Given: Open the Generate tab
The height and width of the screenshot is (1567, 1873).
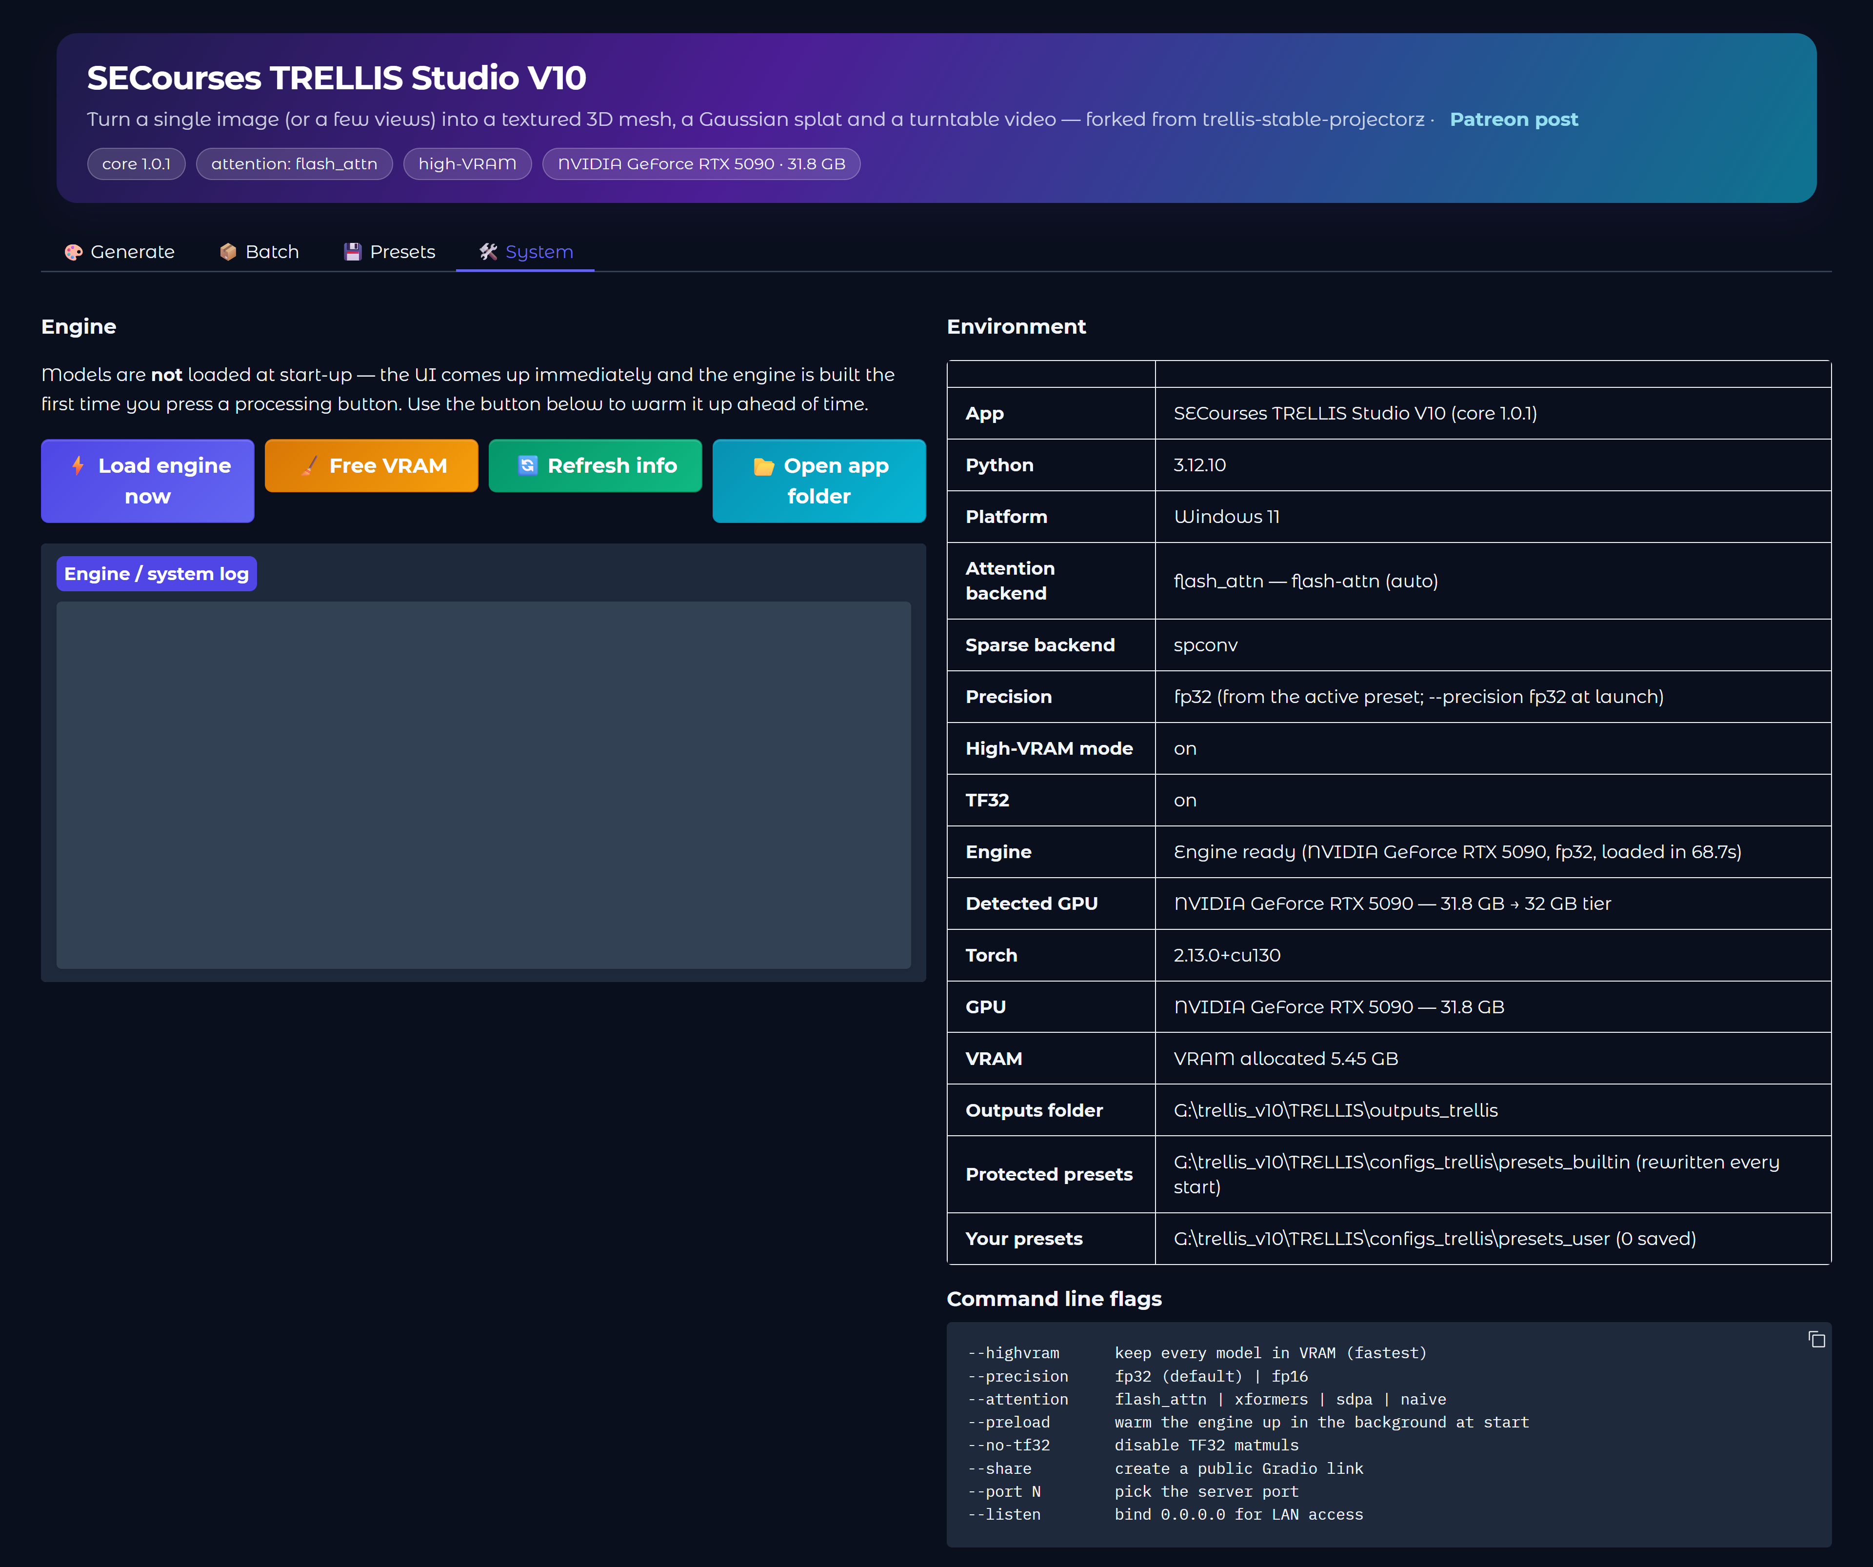Looking at the screenshot, I should pyautogui.click(x=120, y=252).
